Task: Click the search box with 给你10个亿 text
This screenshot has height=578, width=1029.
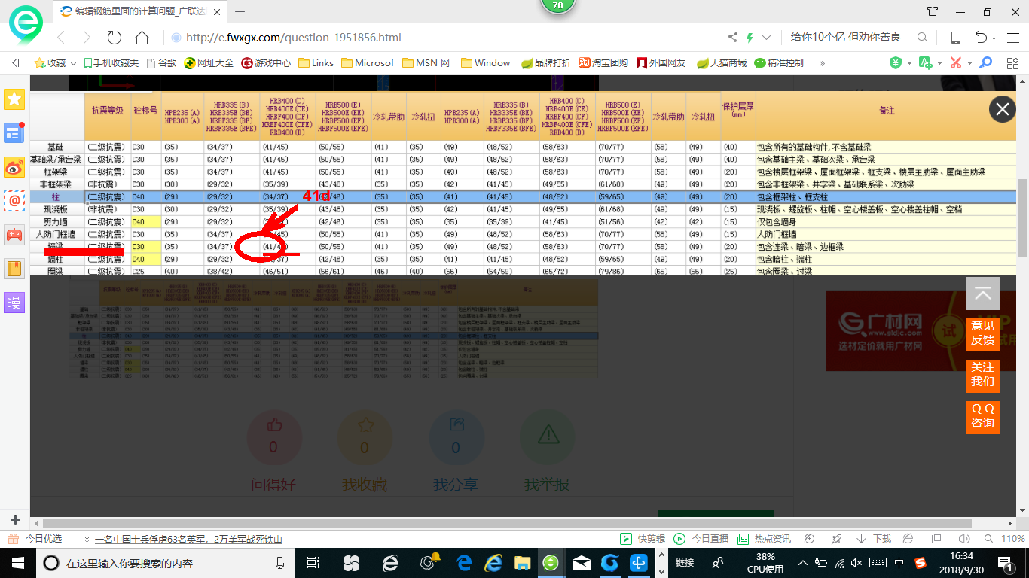Action: pyautogui.click(x=845, y=38)
